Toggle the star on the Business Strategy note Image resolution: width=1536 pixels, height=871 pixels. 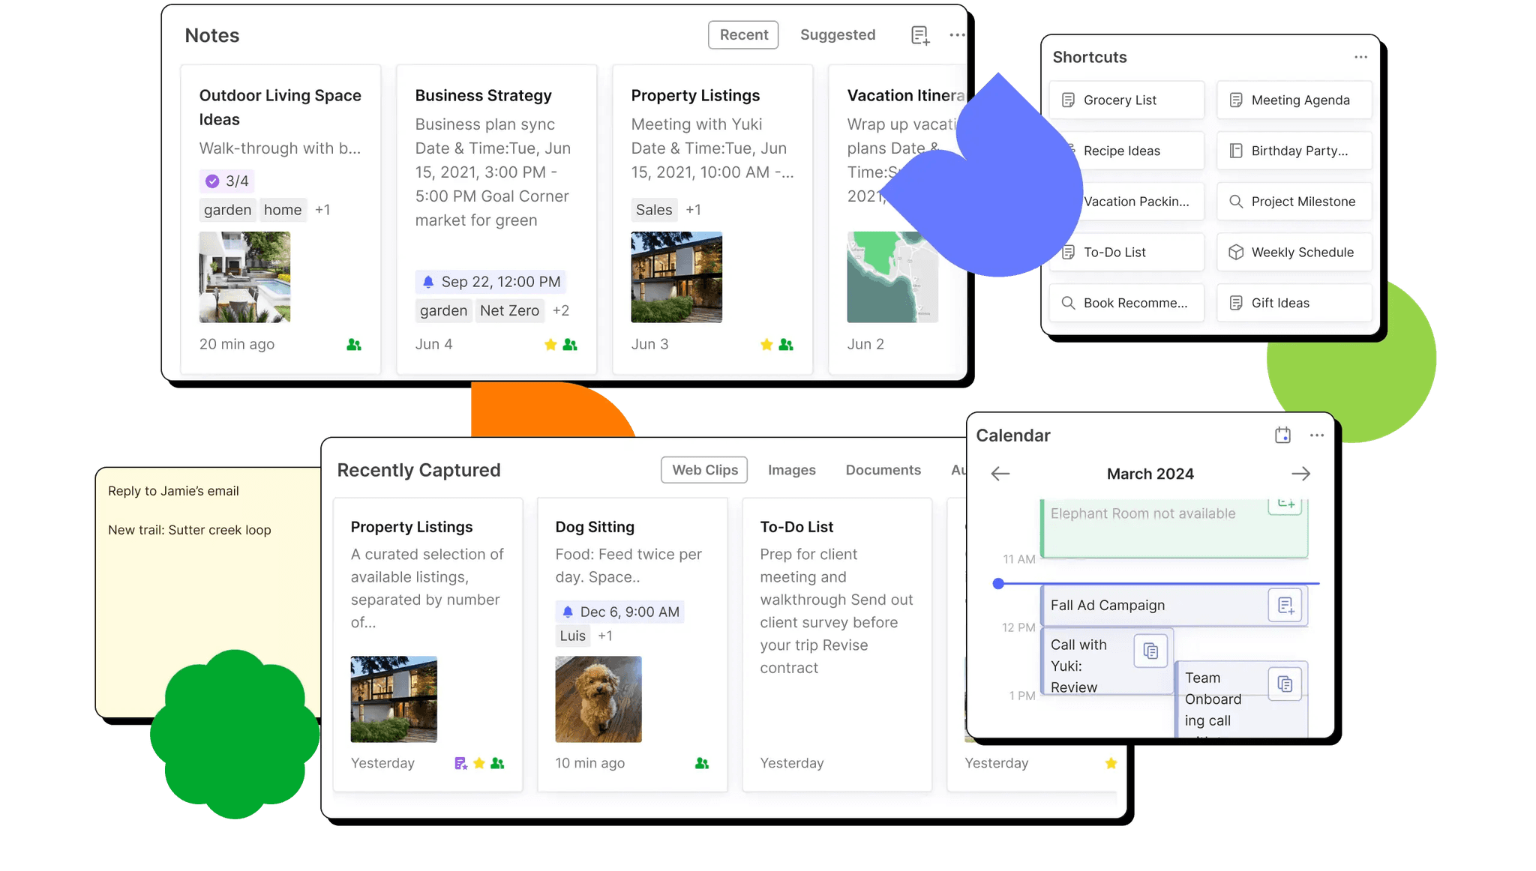[550, 344]
